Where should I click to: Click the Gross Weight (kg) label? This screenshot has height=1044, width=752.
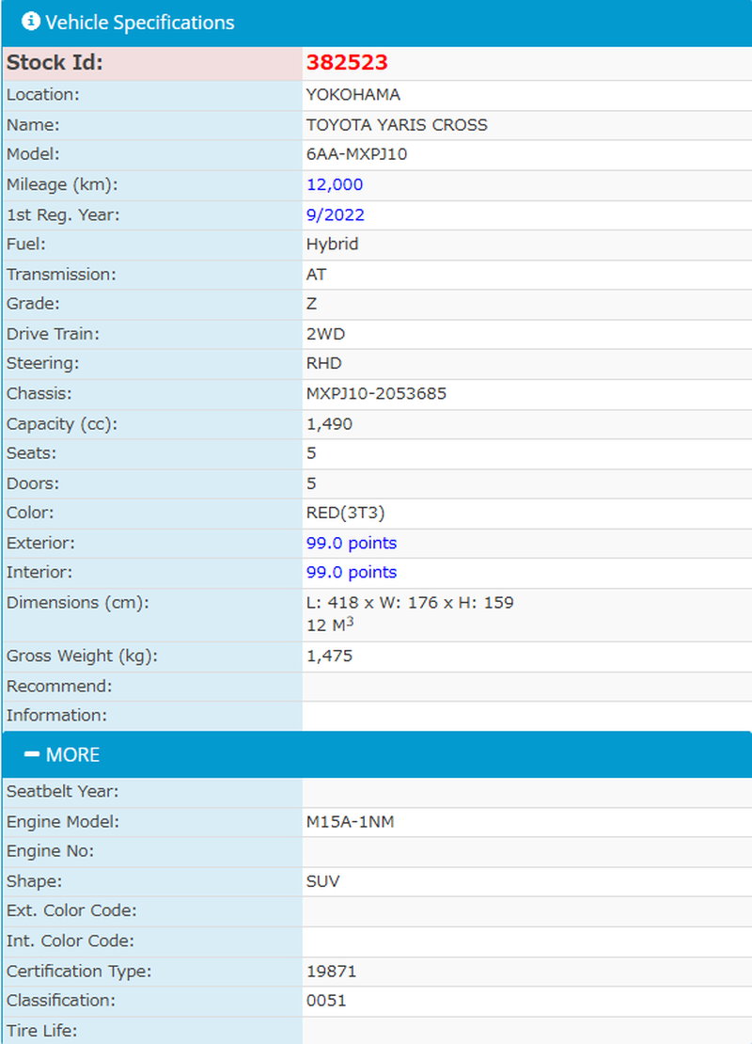(82, 656)
